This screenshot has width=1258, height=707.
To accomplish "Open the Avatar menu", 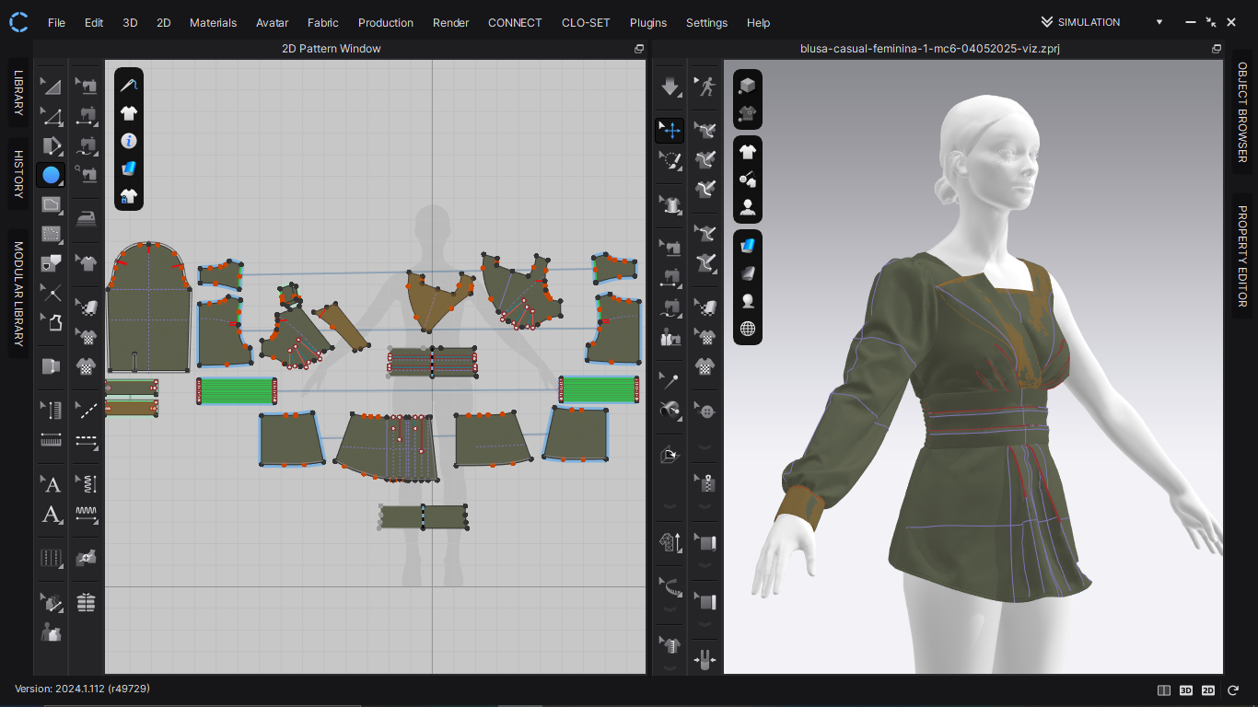I will coord(272,22).
